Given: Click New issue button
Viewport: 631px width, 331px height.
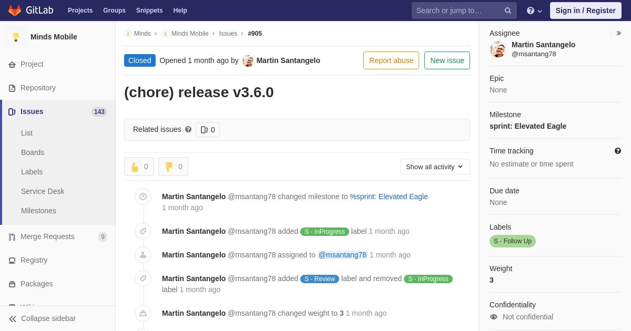Looking at the screenshot, I should pyautogui.click(x=447, y=60).
